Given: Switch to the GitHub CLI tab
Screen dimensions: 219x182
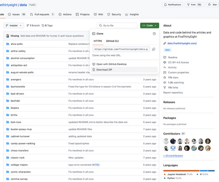Looking at the screenshot, I should click(112, 41).
